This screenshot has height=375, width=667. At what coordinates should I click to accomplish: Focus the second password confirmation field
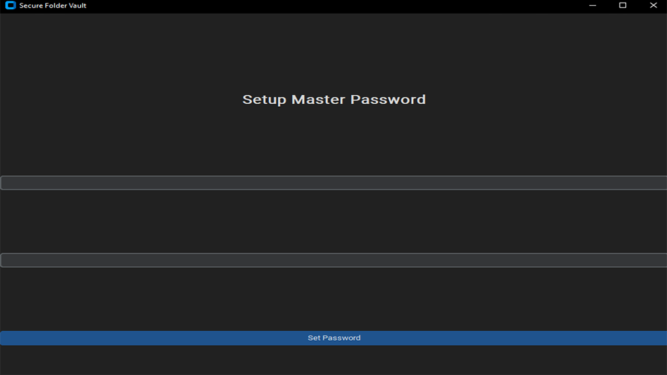(333, 260)
